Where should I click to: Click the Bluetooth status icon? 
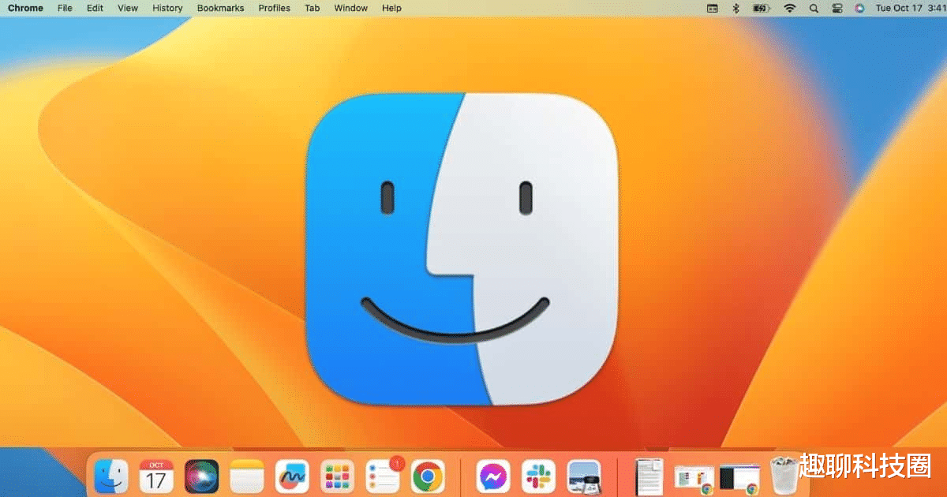click(x=736, y=8)
